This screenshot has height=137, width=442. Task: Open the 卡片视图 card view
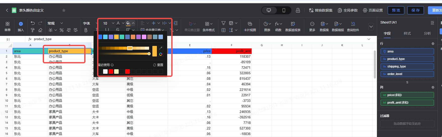coord(250,27)
